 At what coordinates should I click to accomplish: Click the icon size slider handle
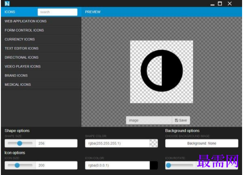(17, 165)
